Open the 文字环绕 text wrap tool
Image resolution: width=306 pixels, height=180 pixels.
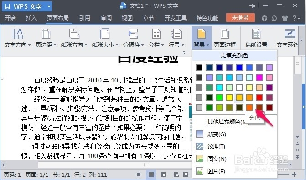[x=288, y=38]
